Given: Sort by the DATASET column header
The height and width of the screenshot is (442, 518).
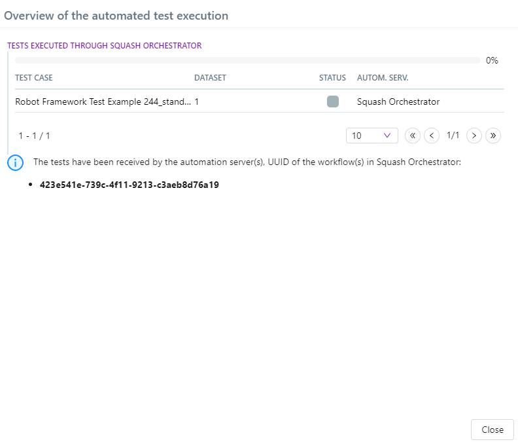Looking at the screenshot, I should pos(210,78).
